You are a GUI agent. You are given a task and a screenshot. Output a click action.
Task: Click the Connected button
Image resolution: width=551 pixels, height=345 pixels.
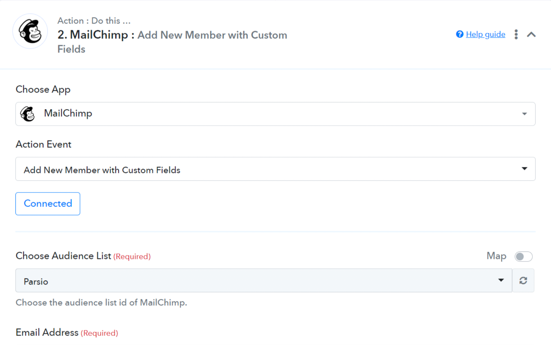48,204
